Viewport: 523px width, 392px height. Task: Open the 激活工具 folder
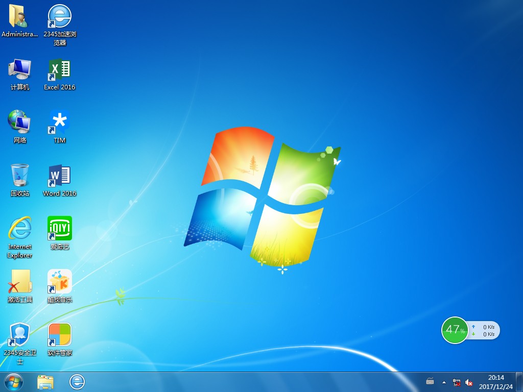pos(20,286)
